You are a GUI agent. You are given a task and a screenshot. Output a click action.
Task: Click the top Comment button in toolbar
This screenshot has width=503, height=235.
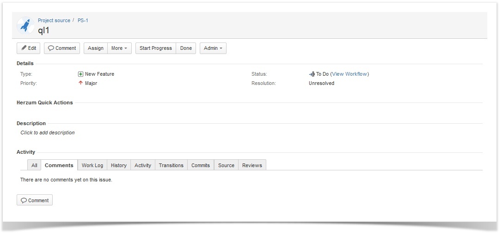pyautogui.click(x=62, y=48)
